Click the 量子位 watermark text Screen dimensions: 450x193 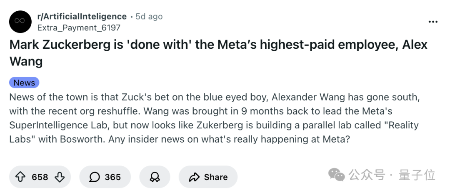[x=417, y=175]
